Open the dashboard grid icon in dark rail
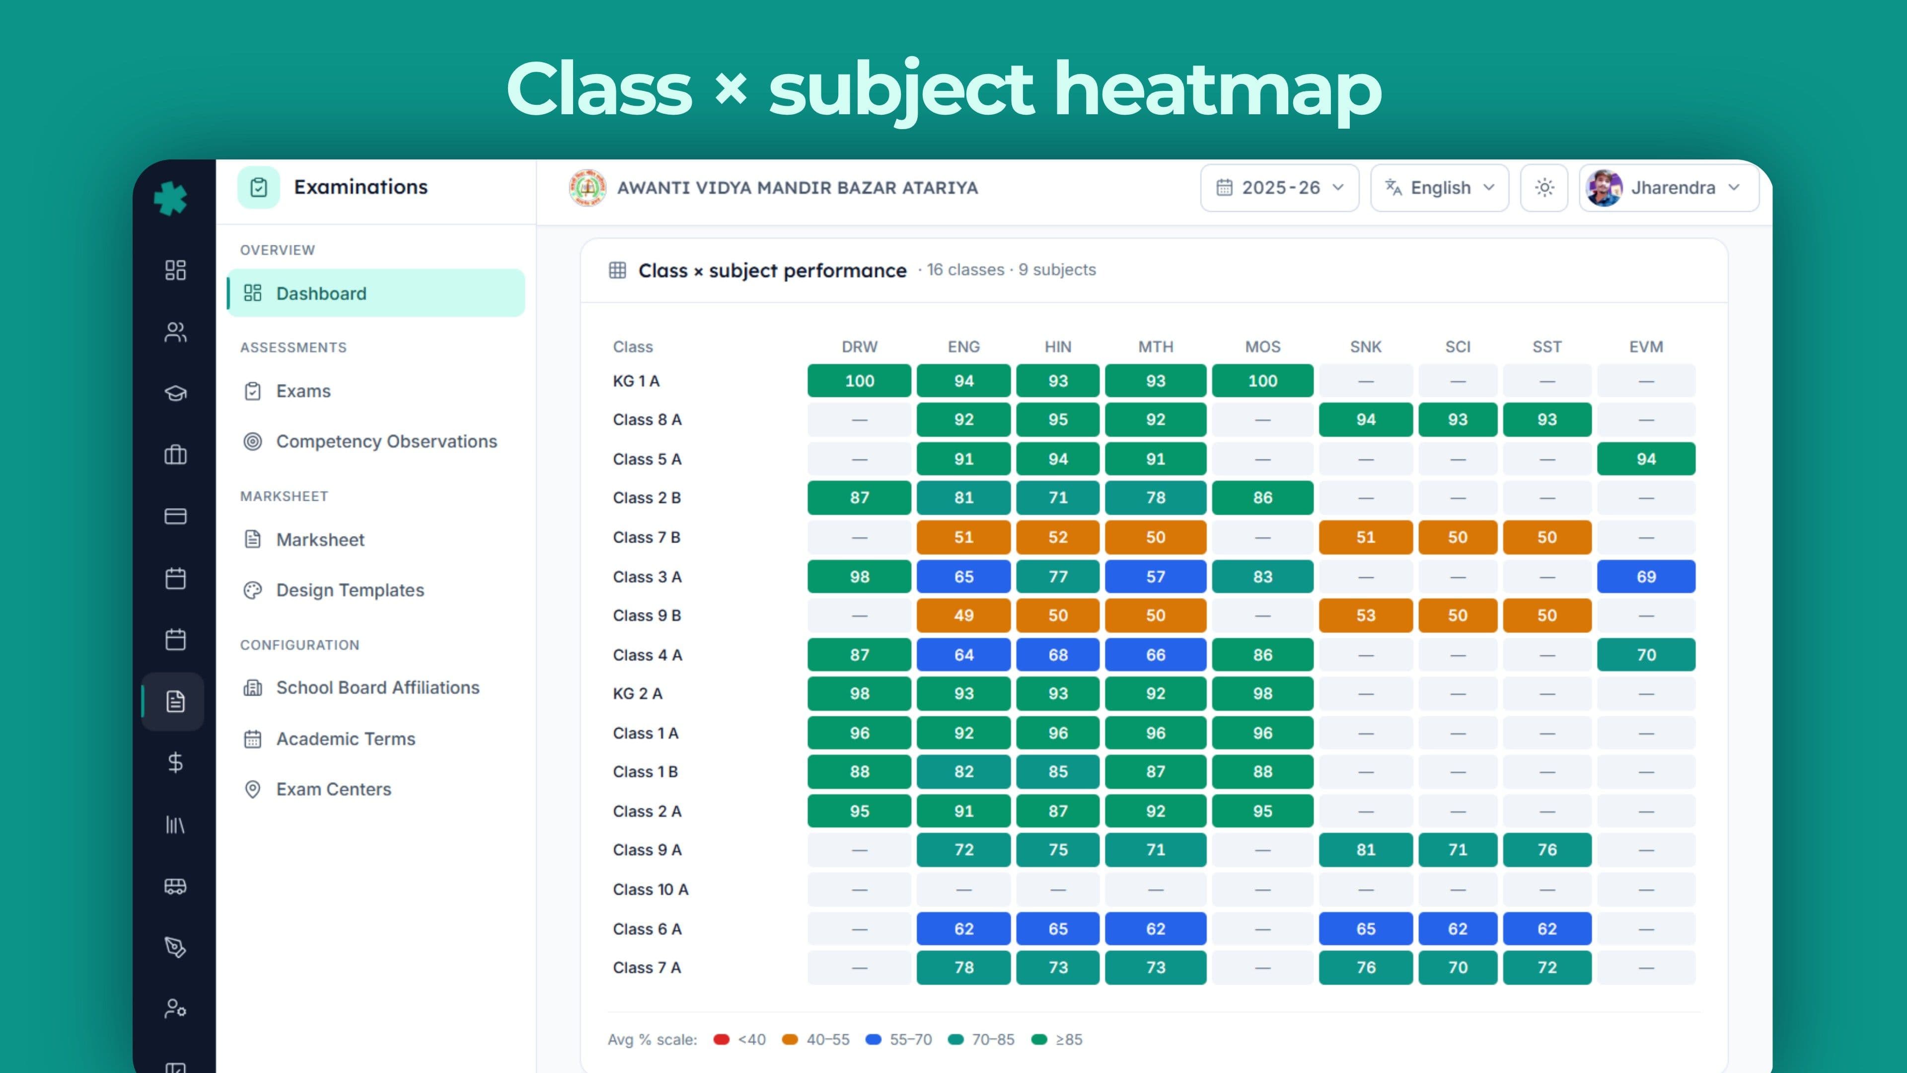 click(x=175, y=270)
